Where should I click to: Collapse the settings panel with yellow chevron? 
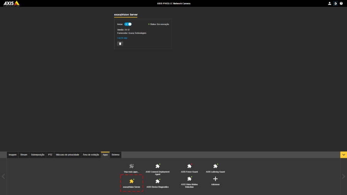point(343,155)
